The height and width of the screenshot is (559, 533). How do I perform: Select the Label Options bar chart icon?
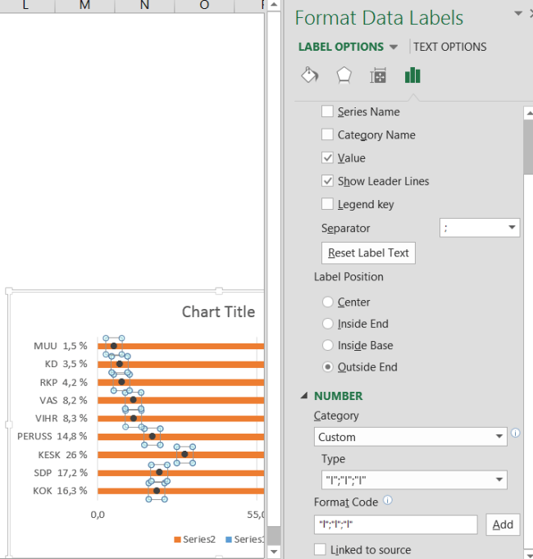coord(412,76)
